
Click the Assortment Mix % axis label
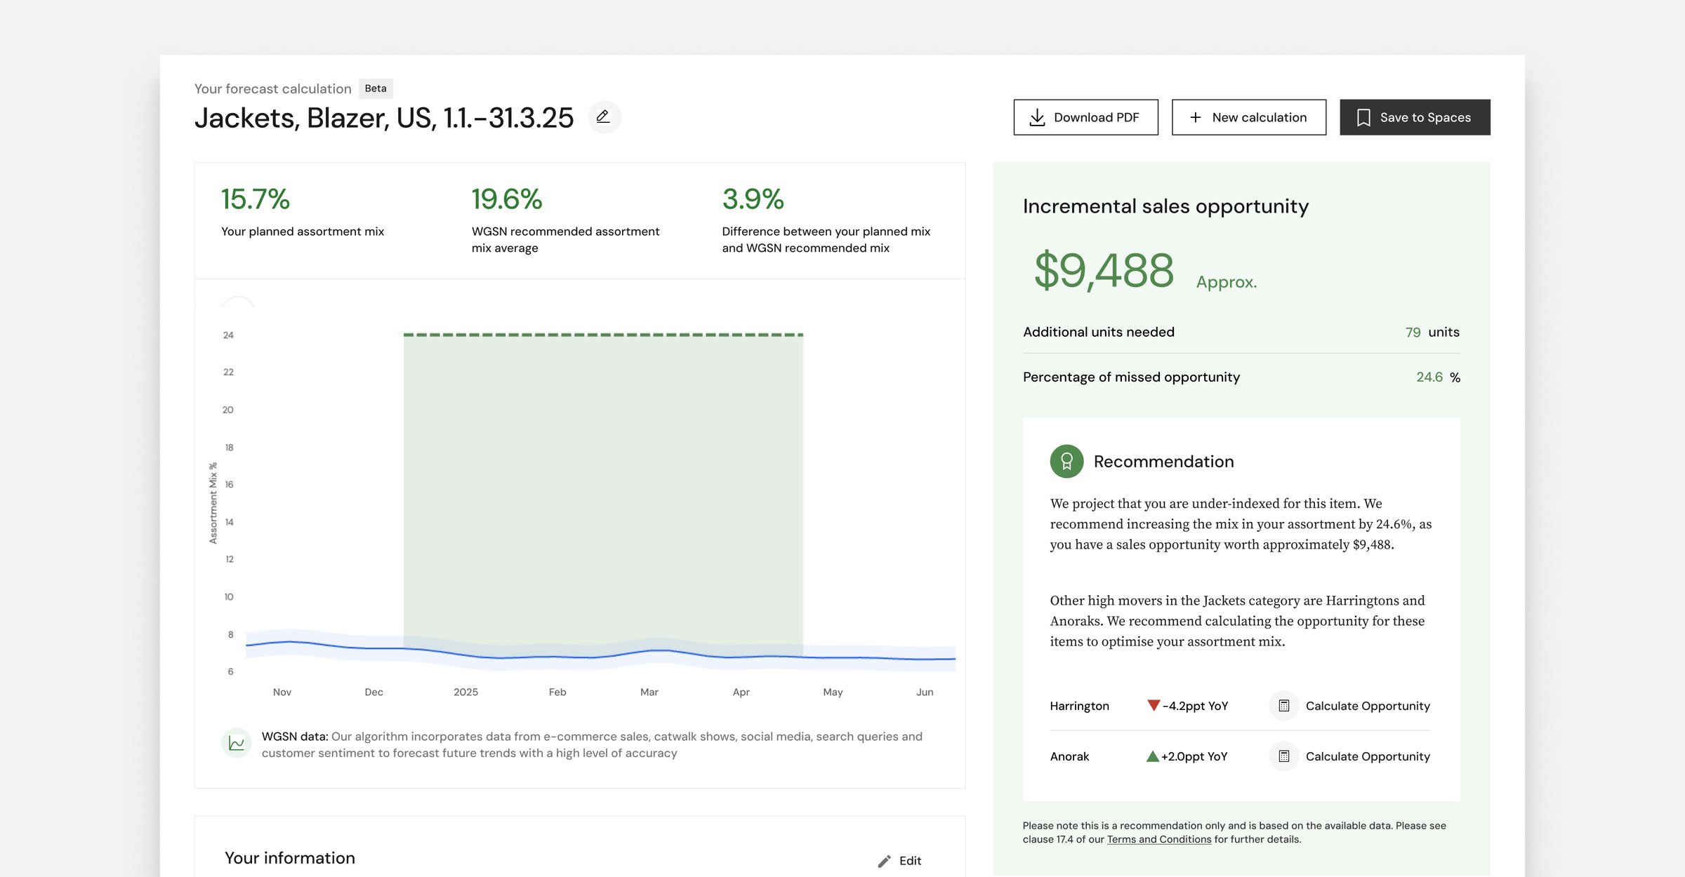coord(213,503)
